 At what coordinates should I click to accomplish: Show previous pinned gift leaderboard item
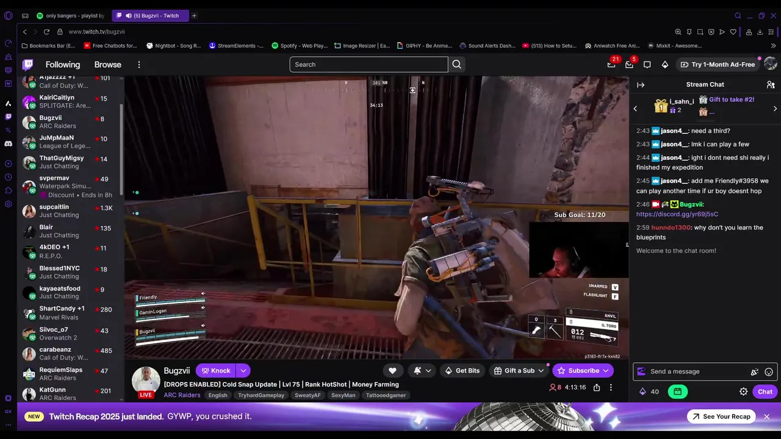coord(635,109)
